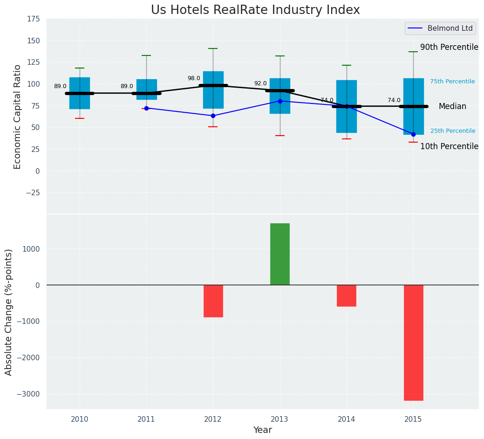Click the 92.0 median label for 2013
The width and height of the screenshot is (484, 439).
260,84
